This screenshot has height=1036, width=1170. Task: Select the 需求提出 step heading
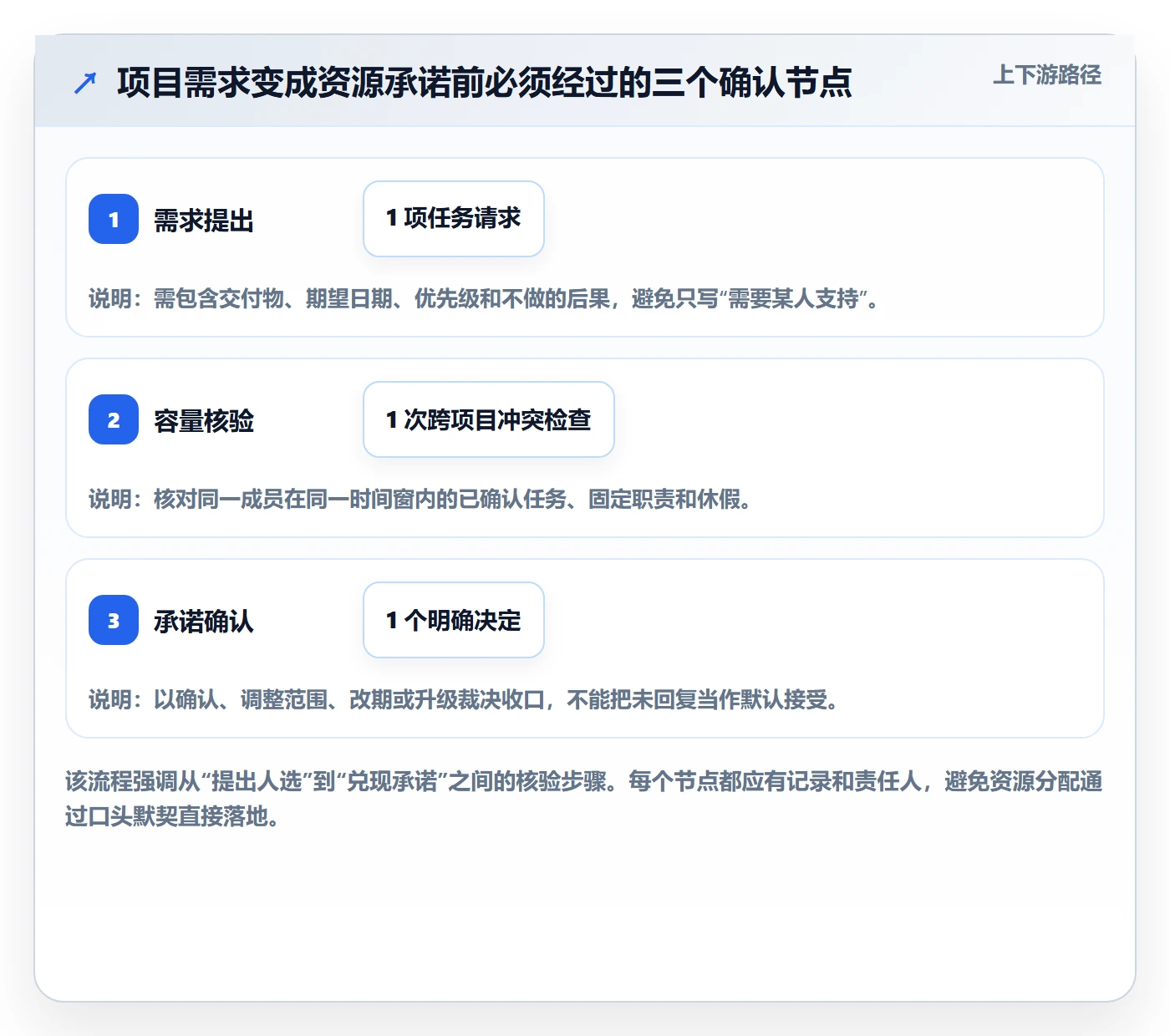(204, 220)
